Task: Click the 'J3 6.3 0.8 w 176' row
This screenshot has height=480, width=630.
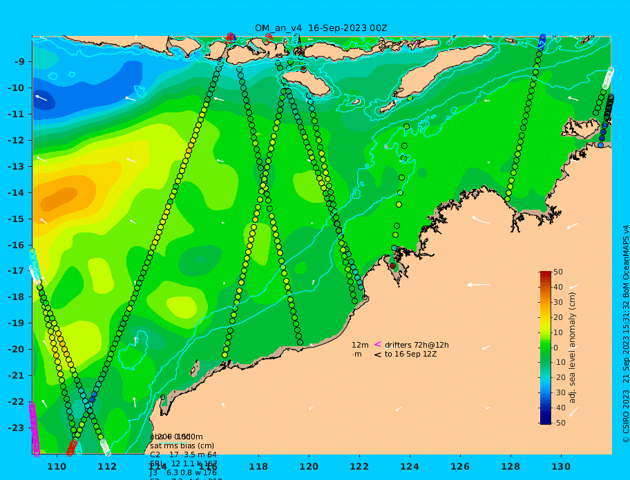Action: click(183, 473)
